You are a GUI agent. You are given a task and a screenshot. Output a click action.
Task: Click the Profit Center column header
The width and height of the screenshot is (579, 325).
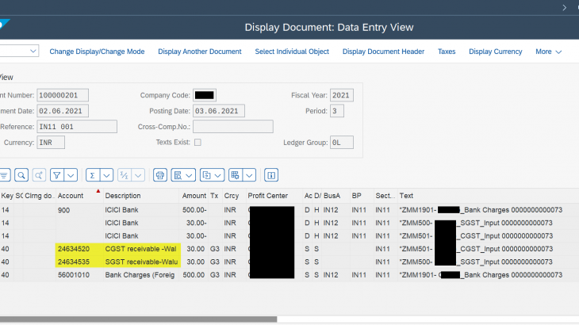point(274,196)
